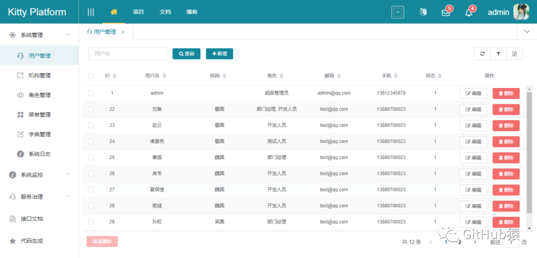This screenshot has height=258, width=537.
Task: Delete the 孙权 user row
Action: (506, 222)
